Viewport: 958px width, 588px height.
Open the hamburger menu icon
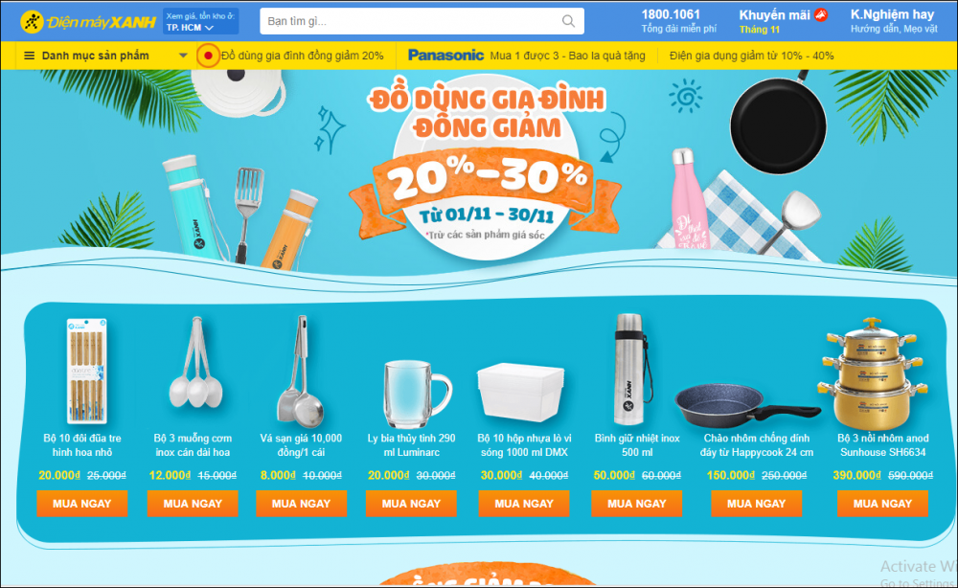(29, 56)
